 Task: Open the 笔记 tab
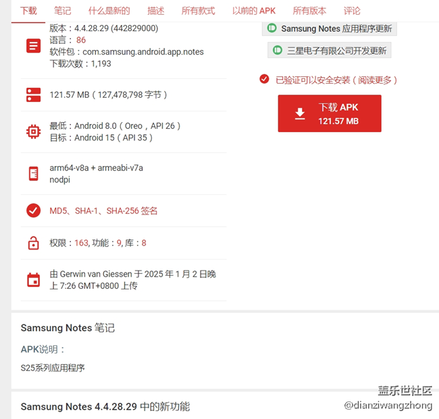point(62,11)
